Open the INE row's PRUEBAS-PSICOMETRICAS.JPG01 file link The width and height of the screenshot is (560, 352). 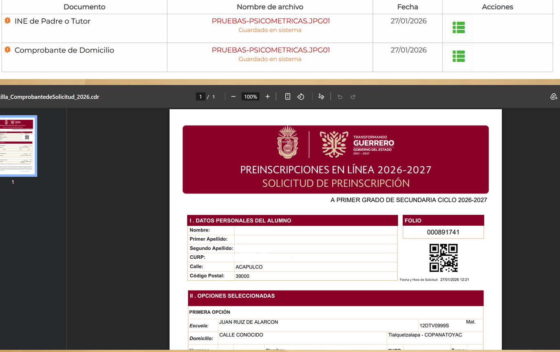click(x=271, y=21)
